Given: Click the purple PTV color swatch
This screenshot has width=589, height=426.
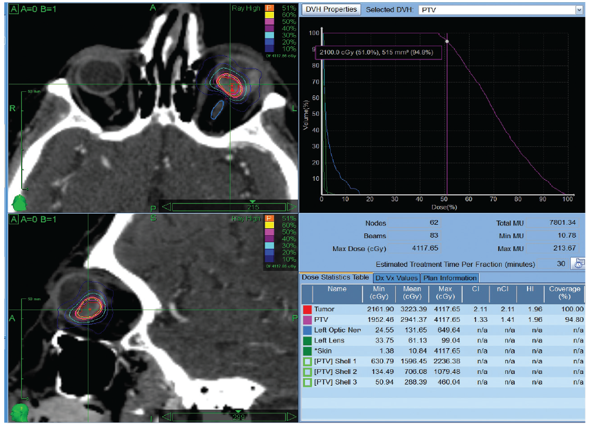Looking at the screenshot, I should click(x=307, y=320).
